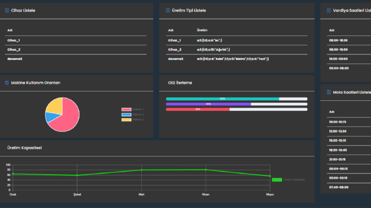Select break 00:00-00:15 row
This screenshot has height=208, width=371.
pyautogui.click(x=349, y=169)
